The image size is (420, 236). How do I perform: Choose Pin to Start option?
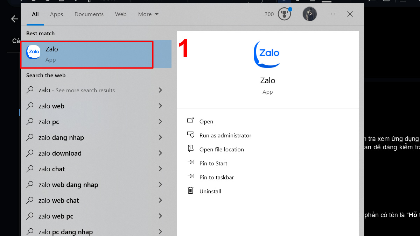click(213, 164)
